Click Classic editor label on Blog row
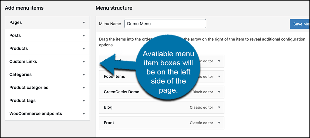Image resolution: width=310 pixels, height=138 pixels. tap(201, 107)
